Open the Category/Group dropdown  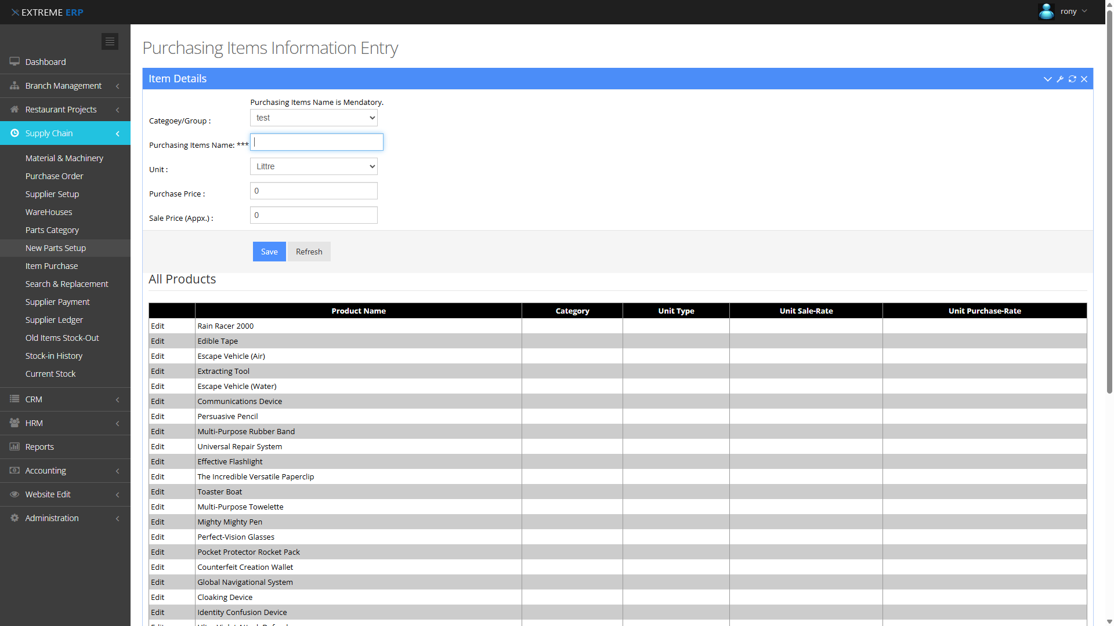313,118
